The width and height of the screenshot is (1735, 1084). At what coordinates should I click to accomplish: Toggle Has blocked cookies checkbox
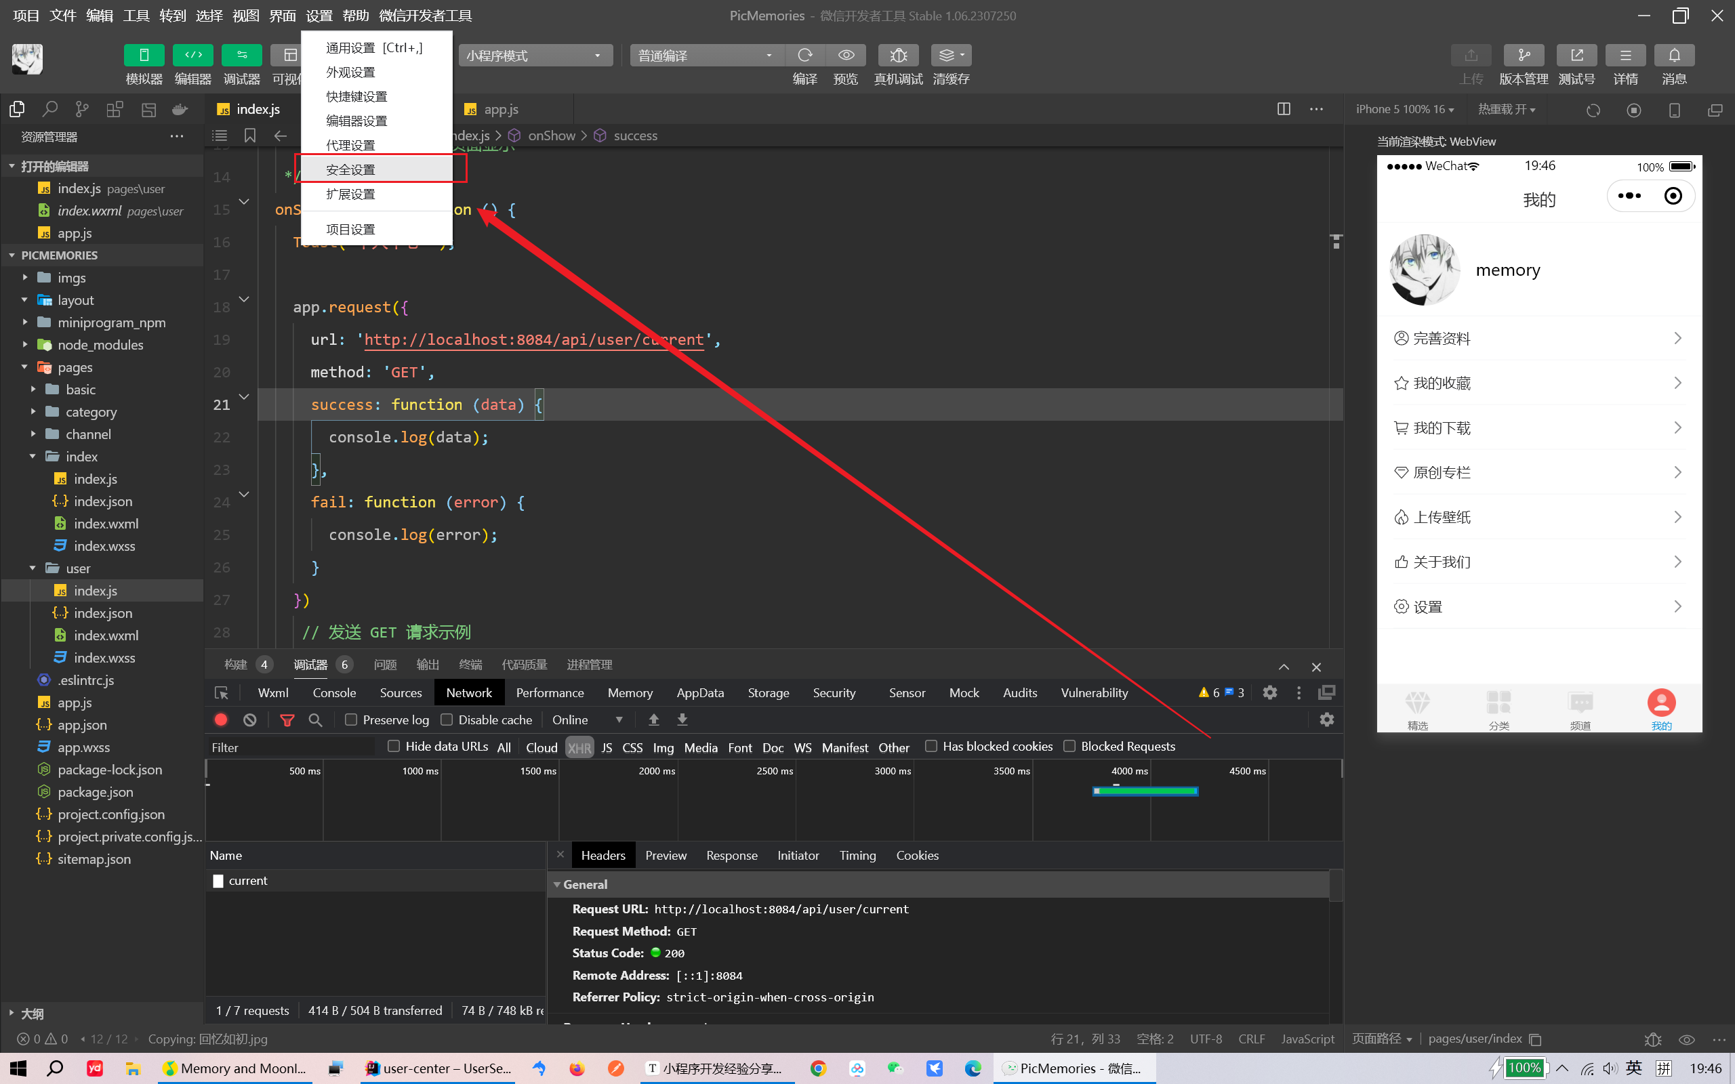point(931,747)
